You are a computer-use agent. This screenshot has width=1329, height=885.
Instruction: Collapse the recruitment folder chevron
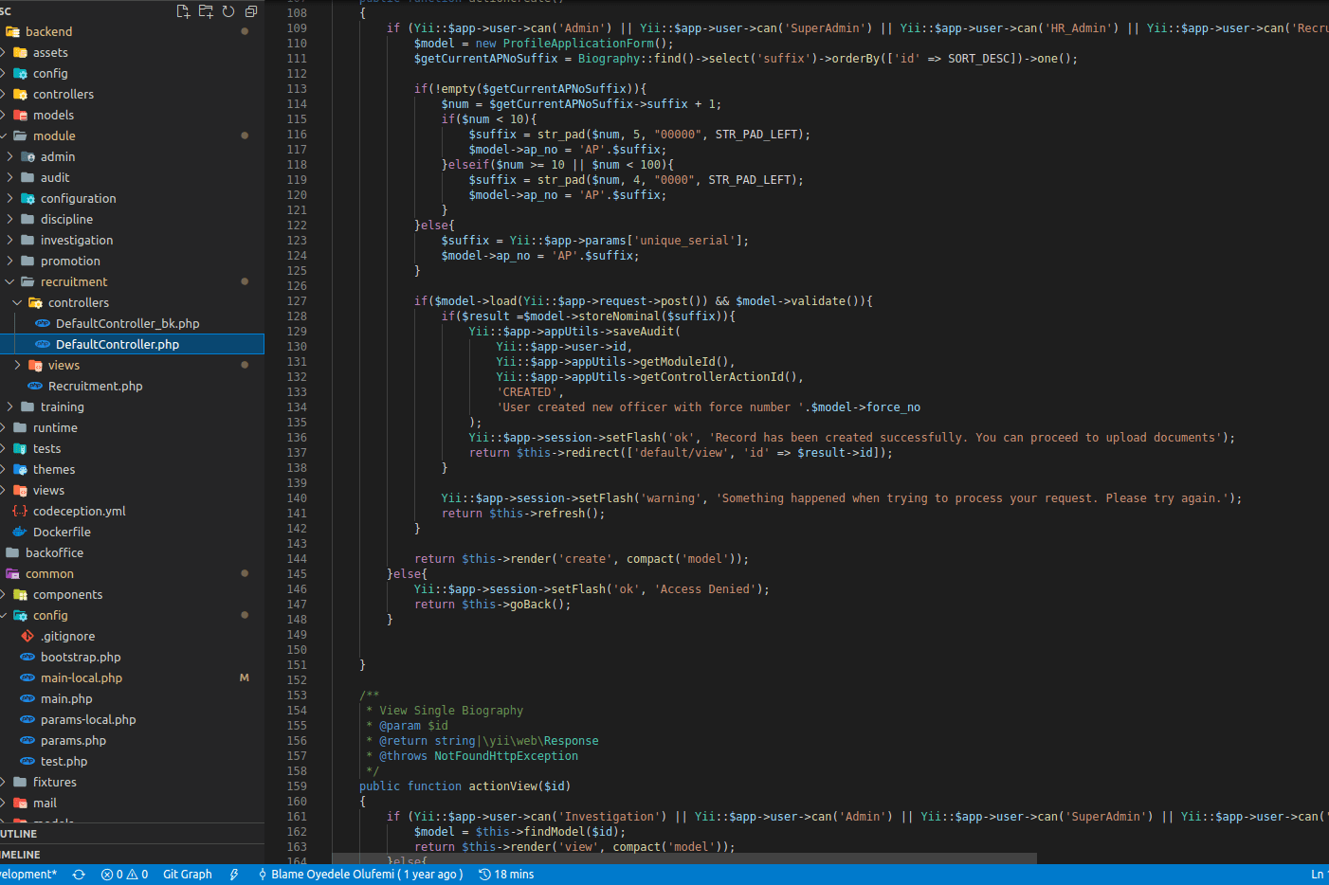pos(9,281)
